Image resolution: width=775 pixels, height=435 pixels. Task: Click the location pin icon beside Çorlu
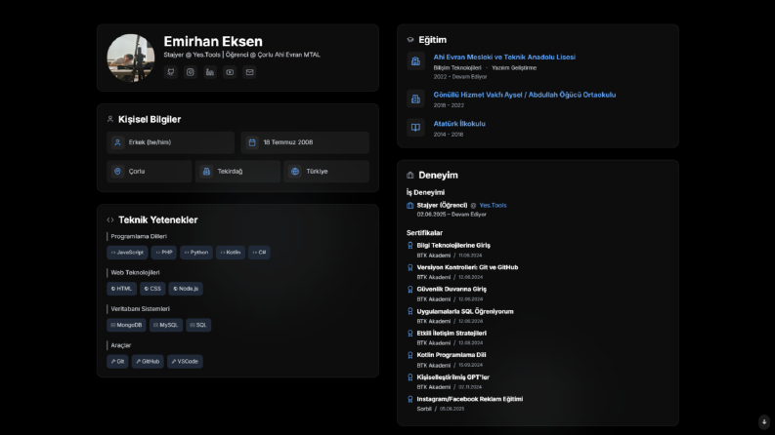117,171
